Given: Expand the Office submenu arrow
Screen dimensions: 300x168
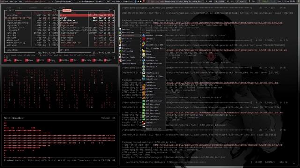Looking at the screenshot, I should [x=140, y=54].
